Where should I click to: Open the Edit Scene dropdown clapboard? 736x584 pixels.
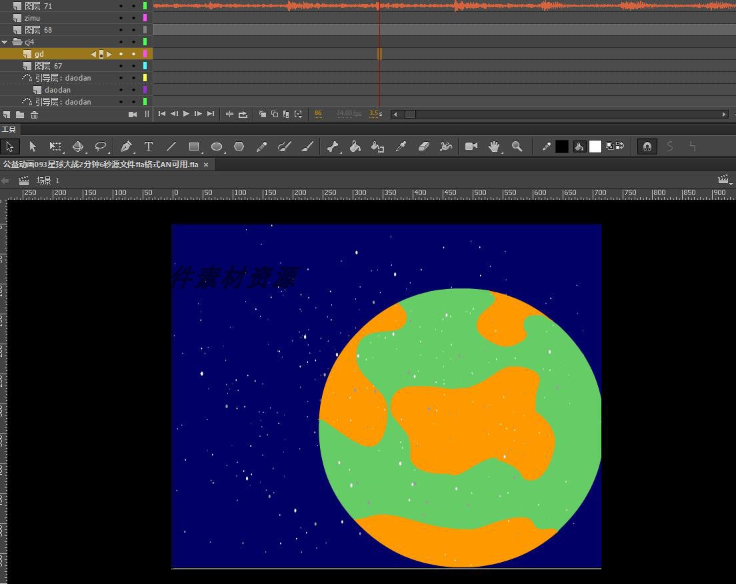(x=725, y=180)
